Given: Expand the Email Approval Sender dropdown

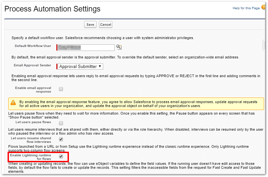Looking at the screenshot, I should point(80,66).
